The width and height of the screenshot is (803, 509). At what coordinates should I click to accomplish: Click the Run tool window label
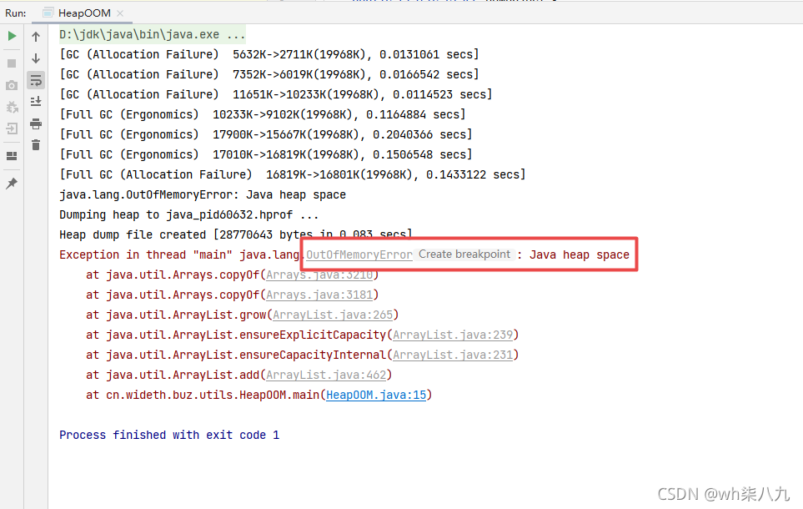[x=15, y=13]
